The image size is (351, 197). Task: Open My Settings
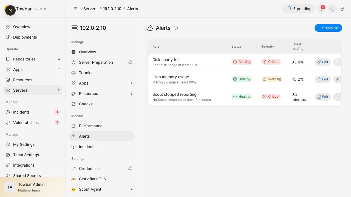click(x=33, y=144)
